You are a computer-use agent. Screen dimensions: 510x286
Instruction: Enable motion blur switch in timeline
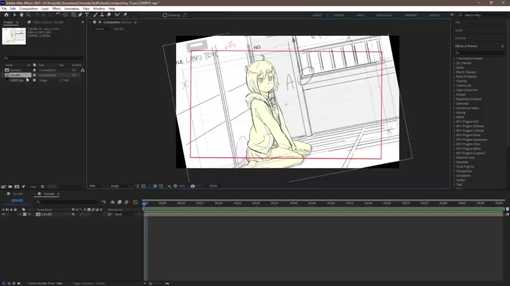tap(127, 202)
